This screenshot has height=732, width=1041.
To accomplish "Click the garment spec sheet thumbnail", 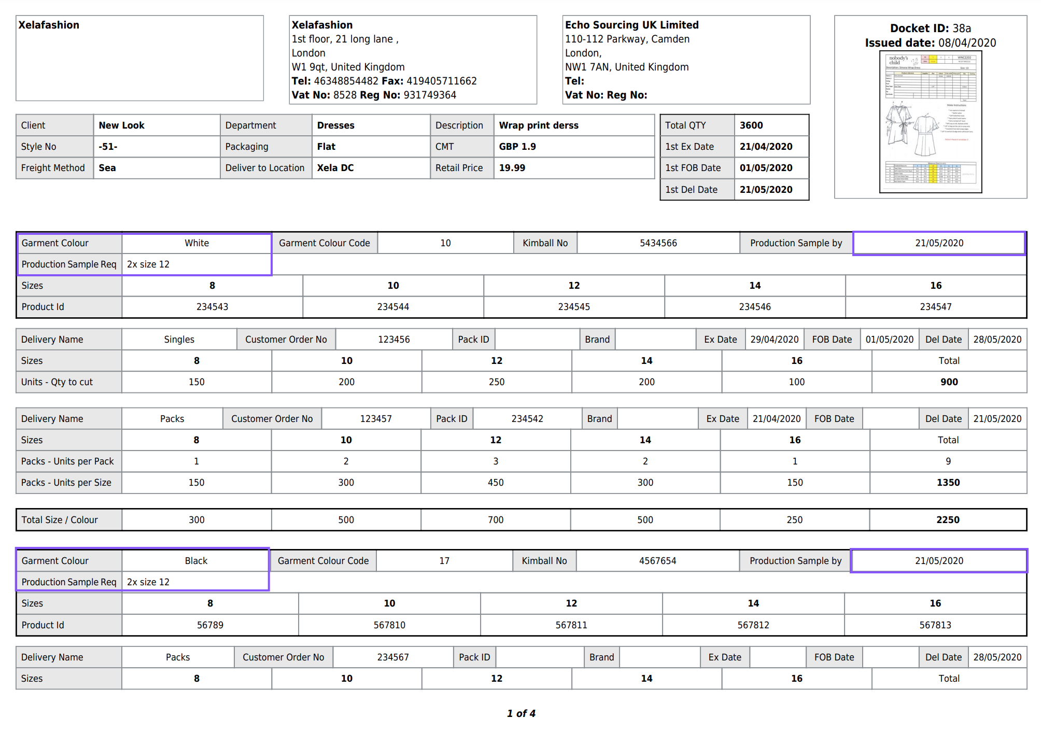I will [930, 122].
